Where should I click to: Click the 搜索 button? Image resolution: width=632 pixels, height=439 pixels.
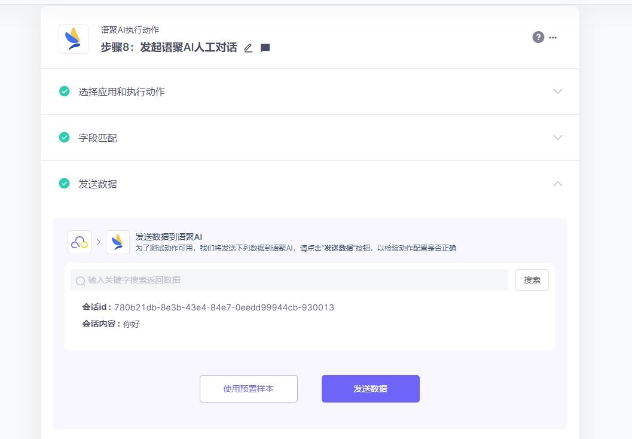click(532, 280)
